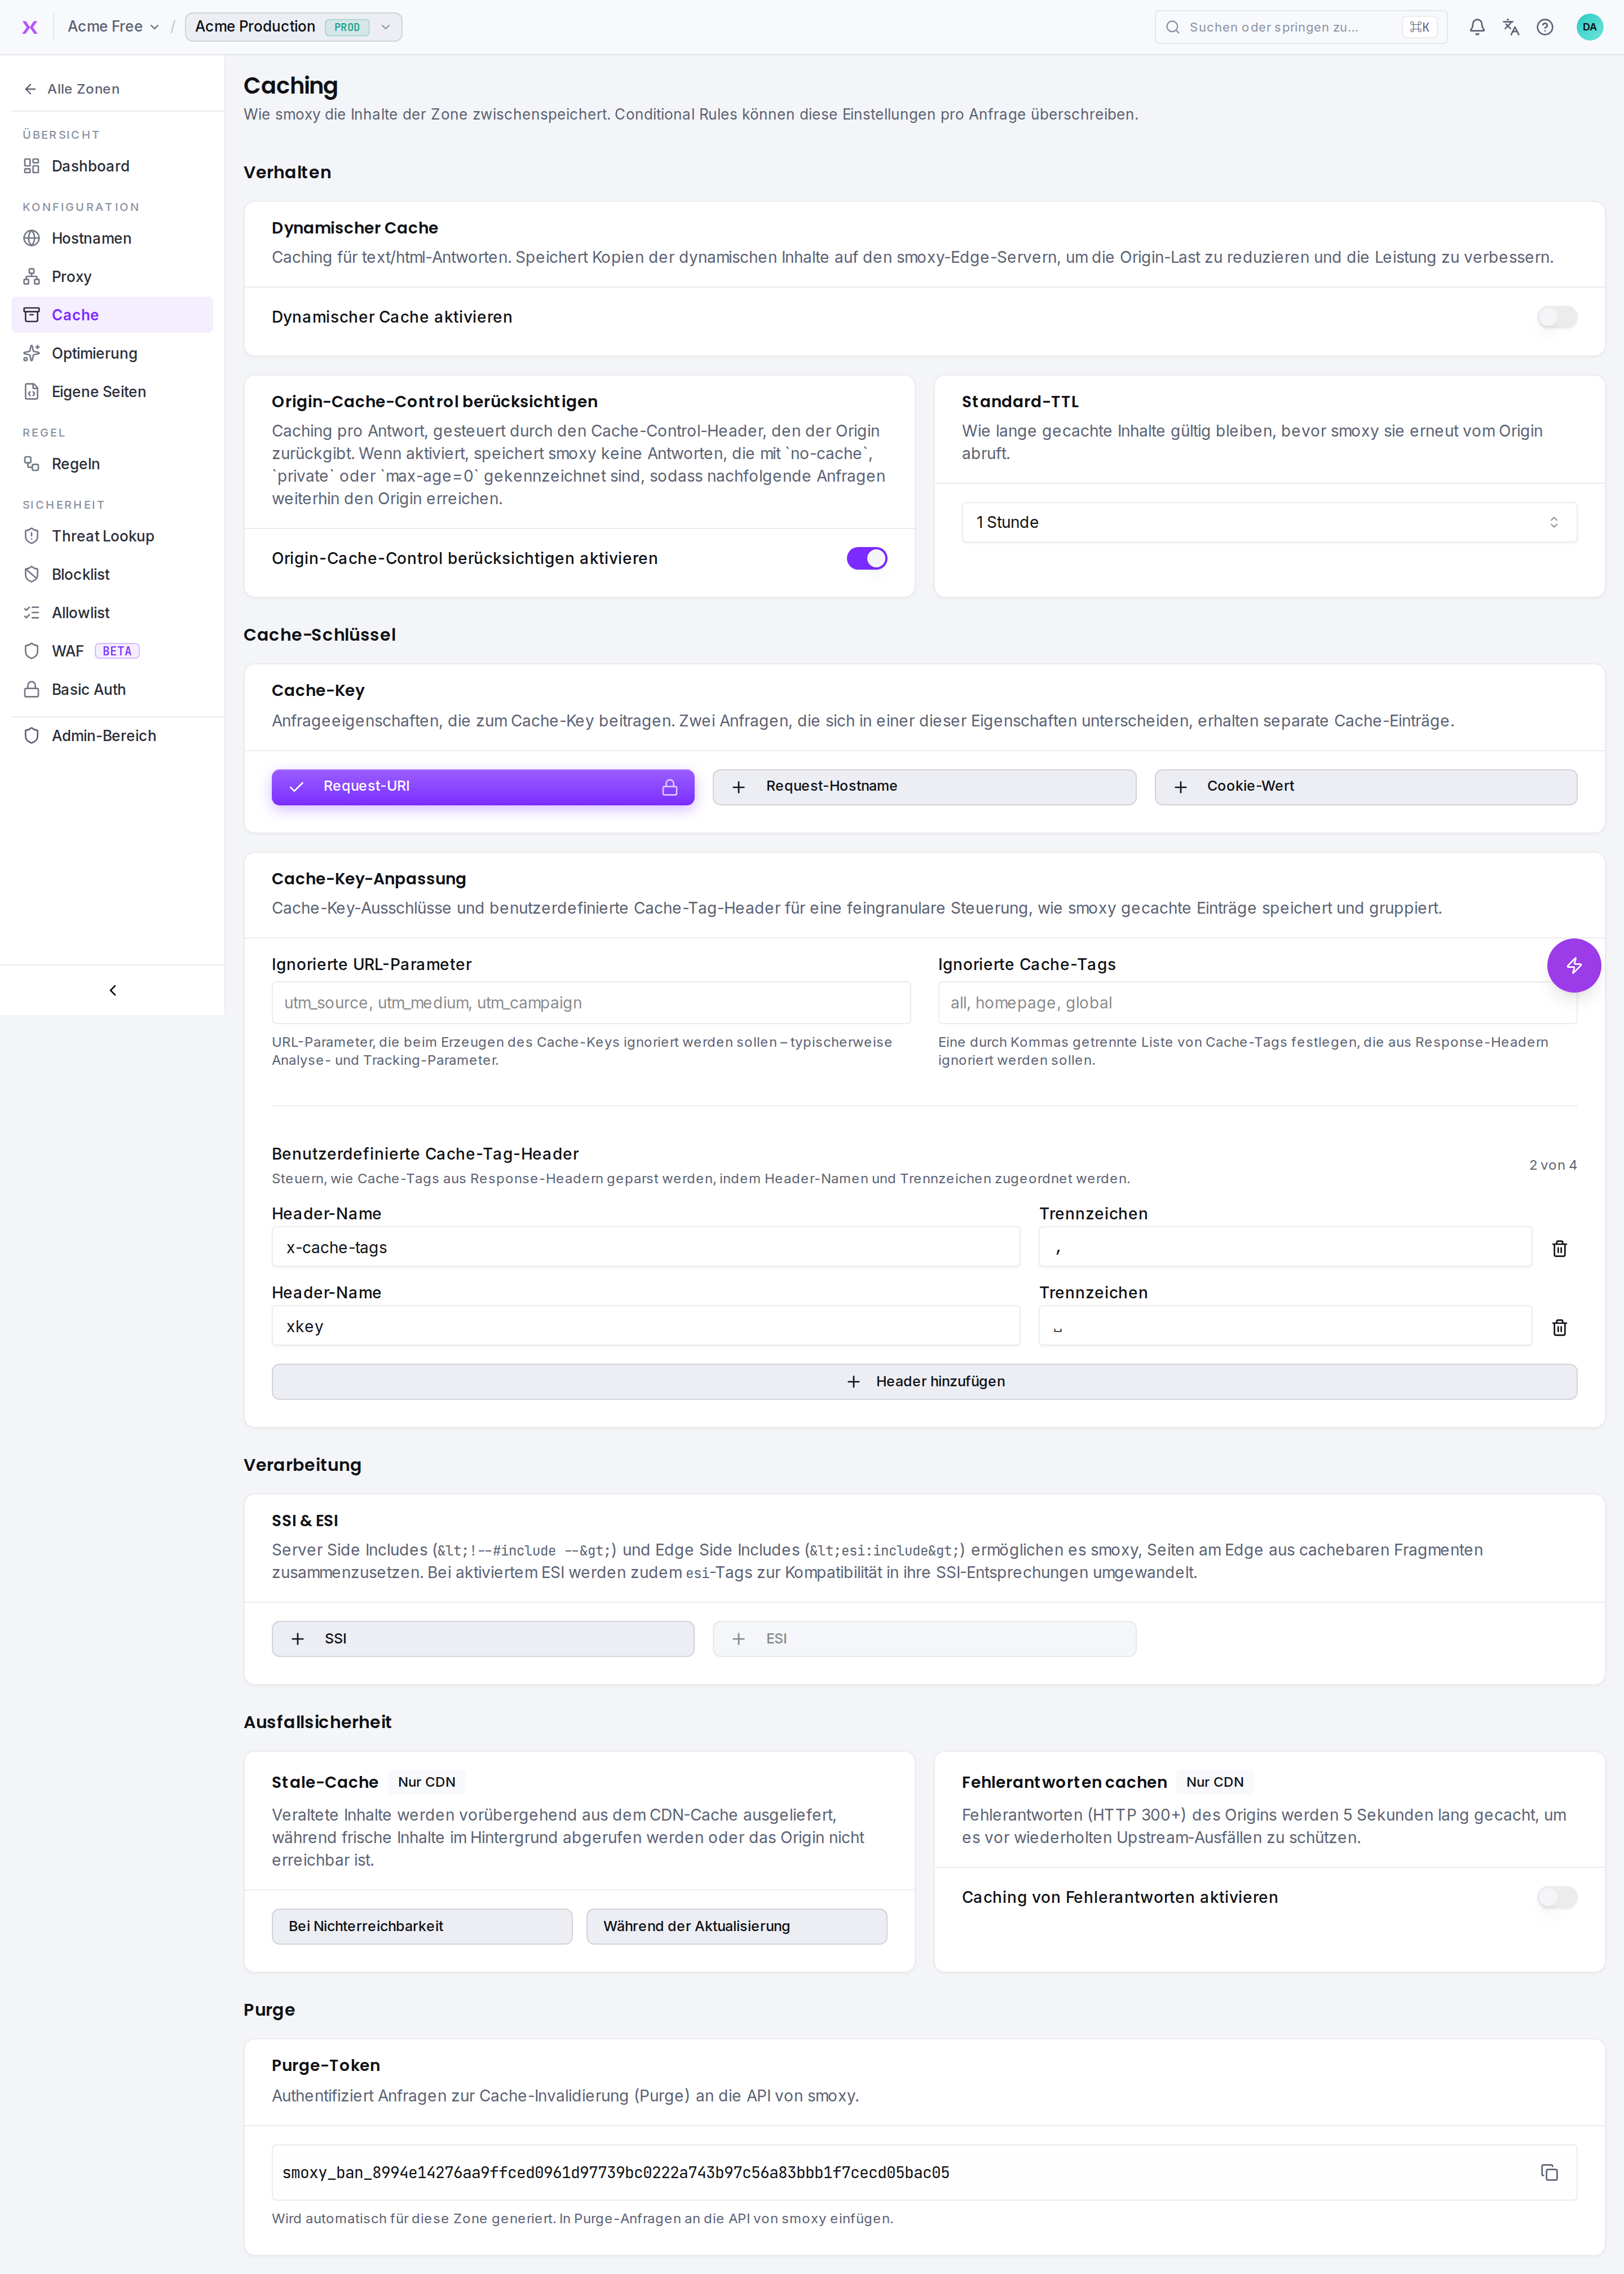Screen dimensions: 1624x2274
Task: Copy the purge token to clipboard
Action: (1549, 2172)
